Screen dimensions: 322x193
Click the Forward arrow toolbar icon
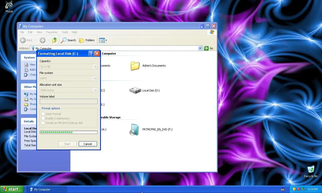(42, 40)
